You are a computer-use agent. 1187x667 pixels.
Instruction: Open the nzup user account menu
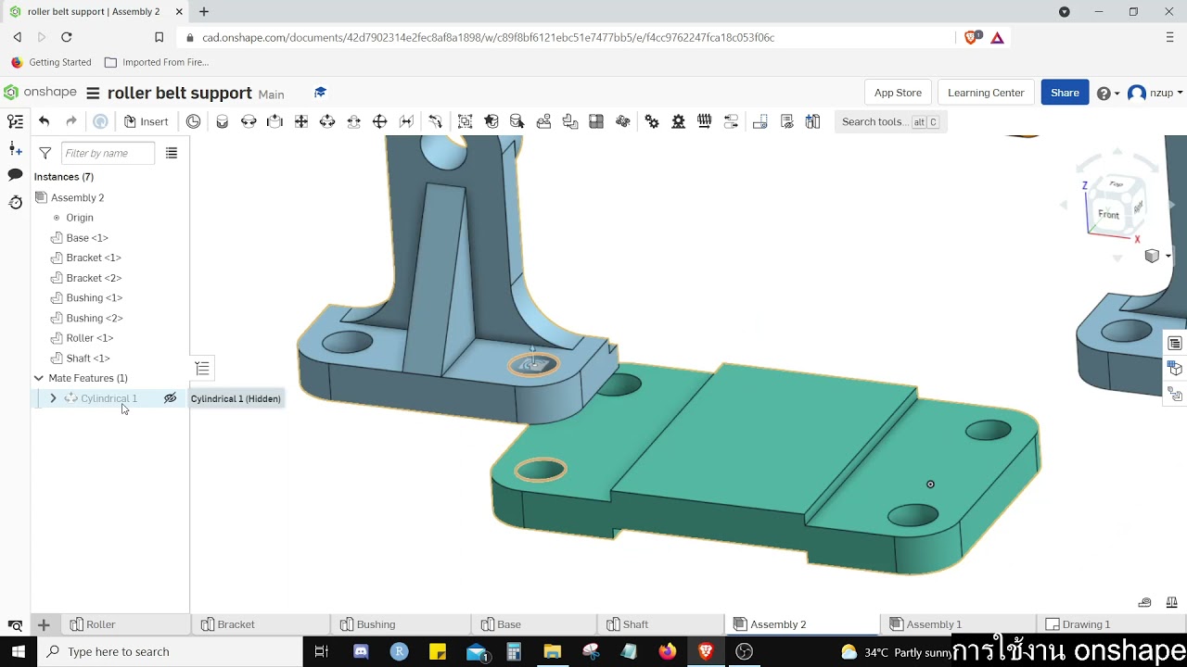click(1154, 93)
